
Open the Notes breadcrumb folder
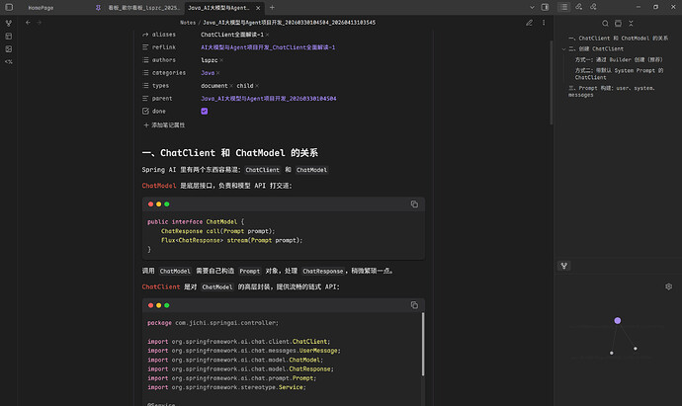(x=188, y=23)
